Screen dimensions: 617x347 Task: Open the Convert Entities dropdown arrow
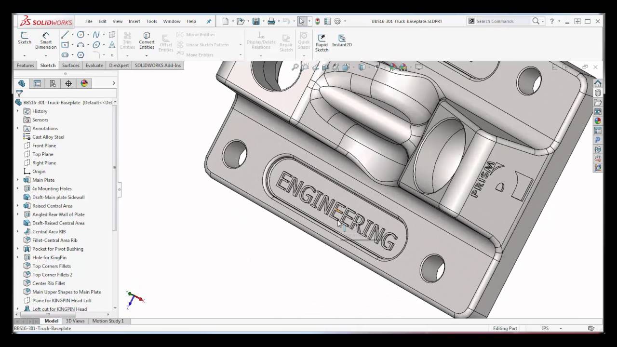(147, 55)
